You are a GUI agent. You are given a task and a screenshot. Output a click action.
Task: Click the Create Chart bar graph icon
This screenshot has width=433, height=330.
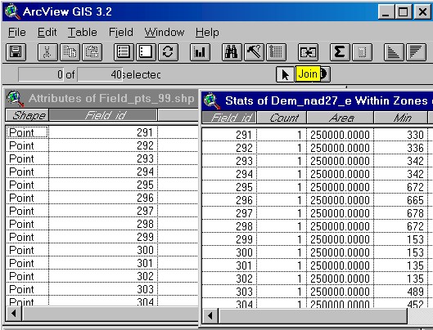pyautogui.click(x=200, y=52)
